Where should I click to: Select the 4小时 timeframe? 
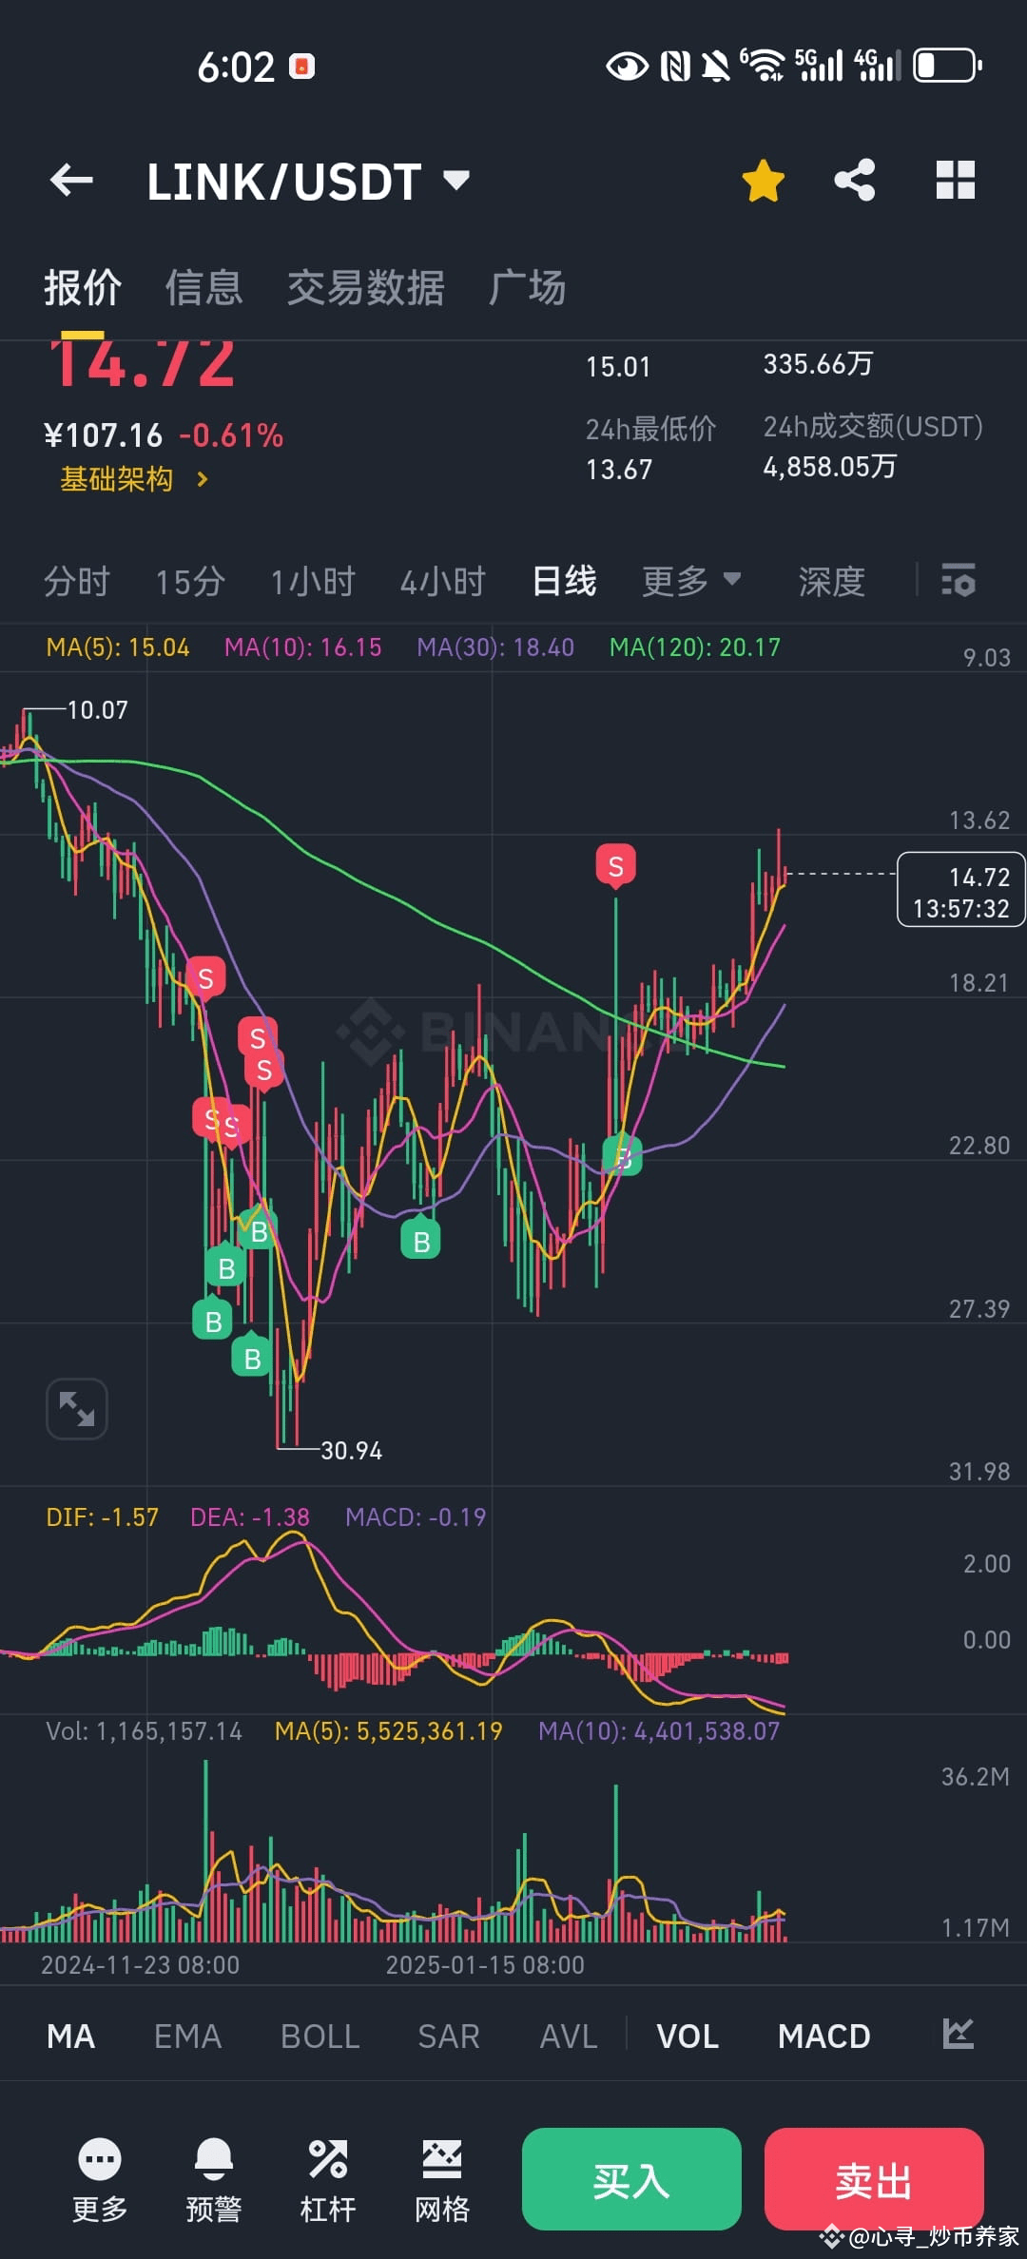[x=443, y=581]
